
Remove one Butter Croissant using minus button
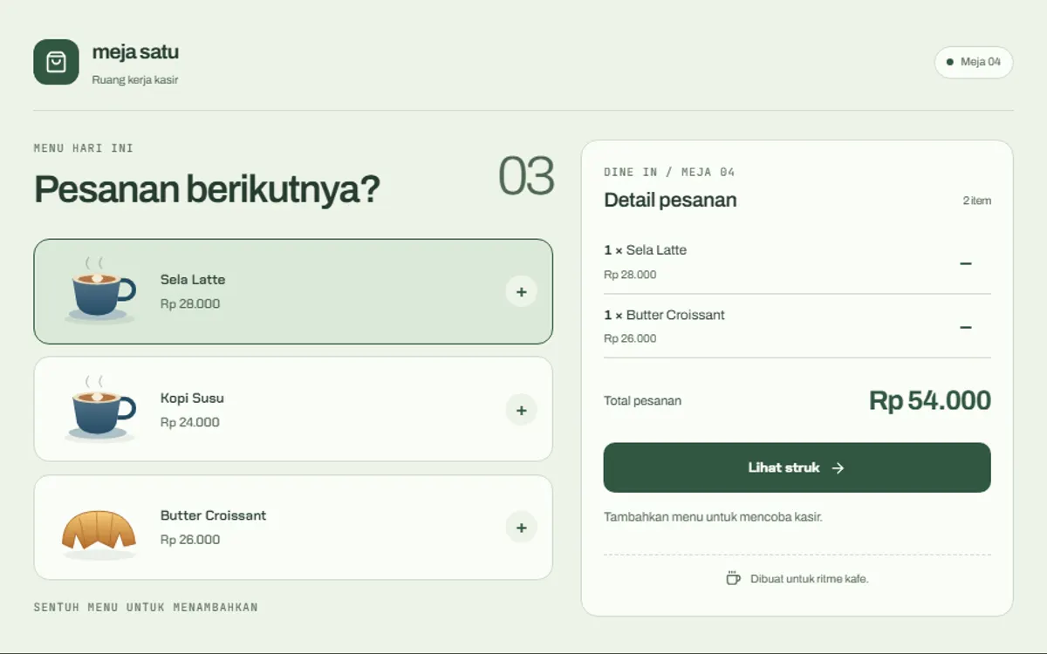[x=966, y=327]
